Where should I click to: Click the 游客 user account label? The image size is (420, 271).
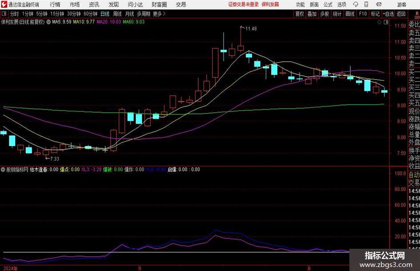[x=401, y=4]
